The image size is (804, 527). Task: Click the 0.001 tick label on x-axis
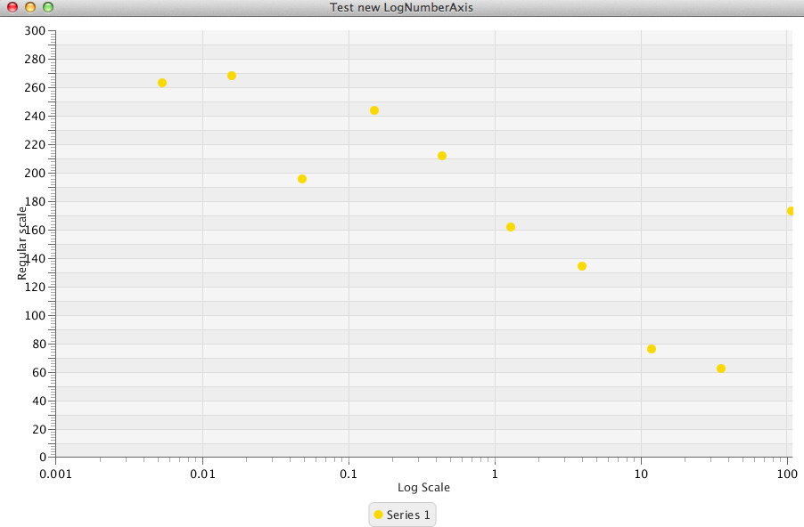click(55, 474)
